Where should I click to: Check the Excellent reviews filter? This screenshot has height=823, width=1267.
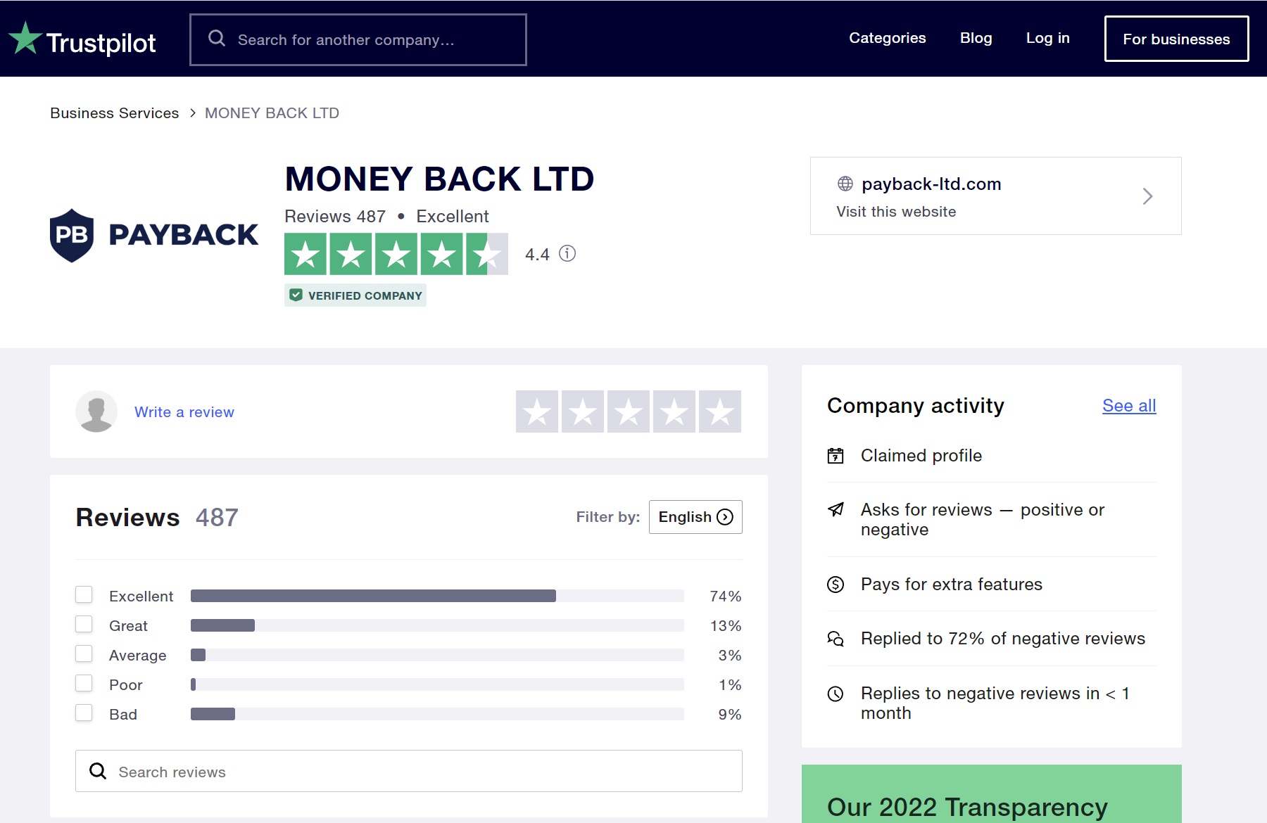84,595
